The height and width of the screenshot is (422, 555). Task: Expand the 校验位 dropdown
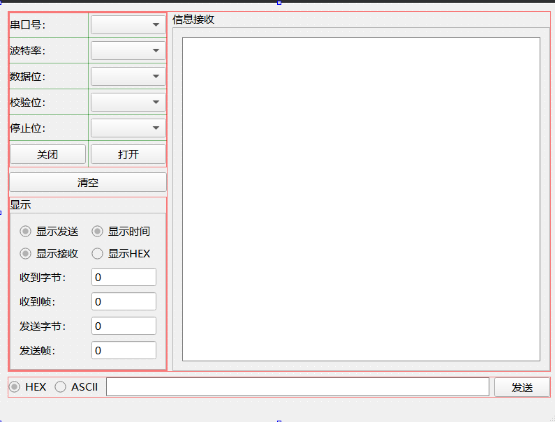[128, 103]
